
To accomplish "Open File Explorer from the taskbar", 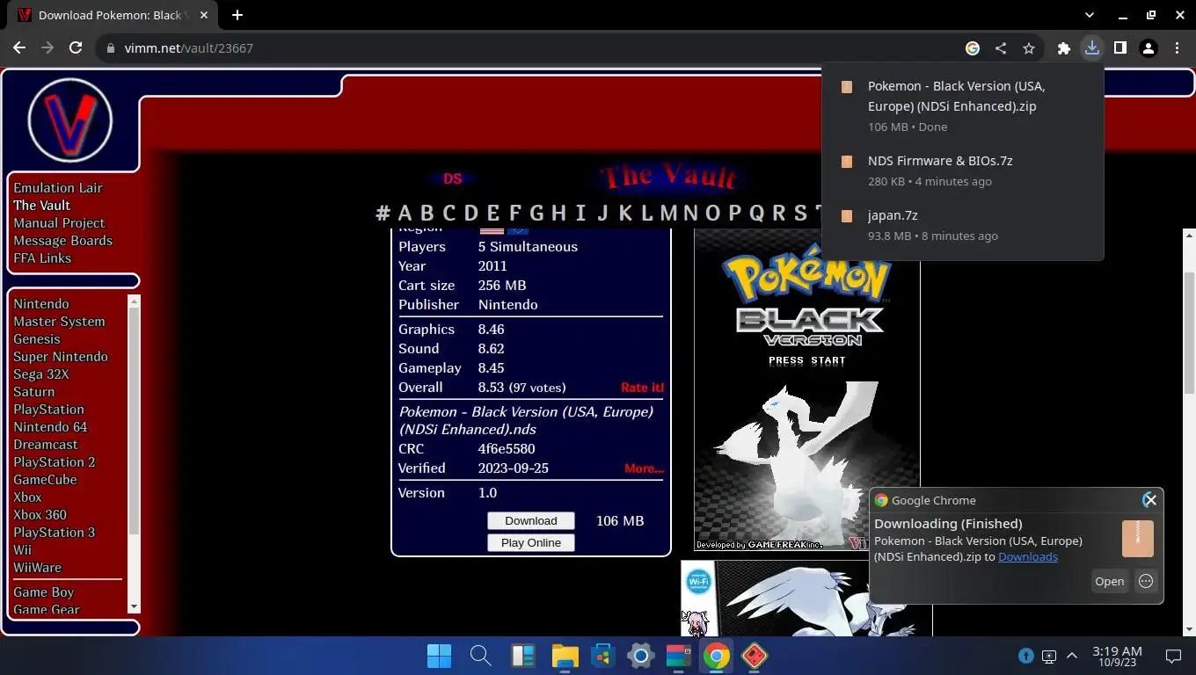I will point(565,656).
